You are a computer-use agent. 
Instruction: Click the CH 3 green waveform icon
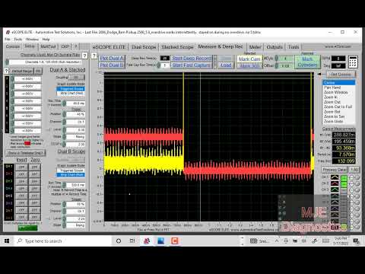click(335, 190)
